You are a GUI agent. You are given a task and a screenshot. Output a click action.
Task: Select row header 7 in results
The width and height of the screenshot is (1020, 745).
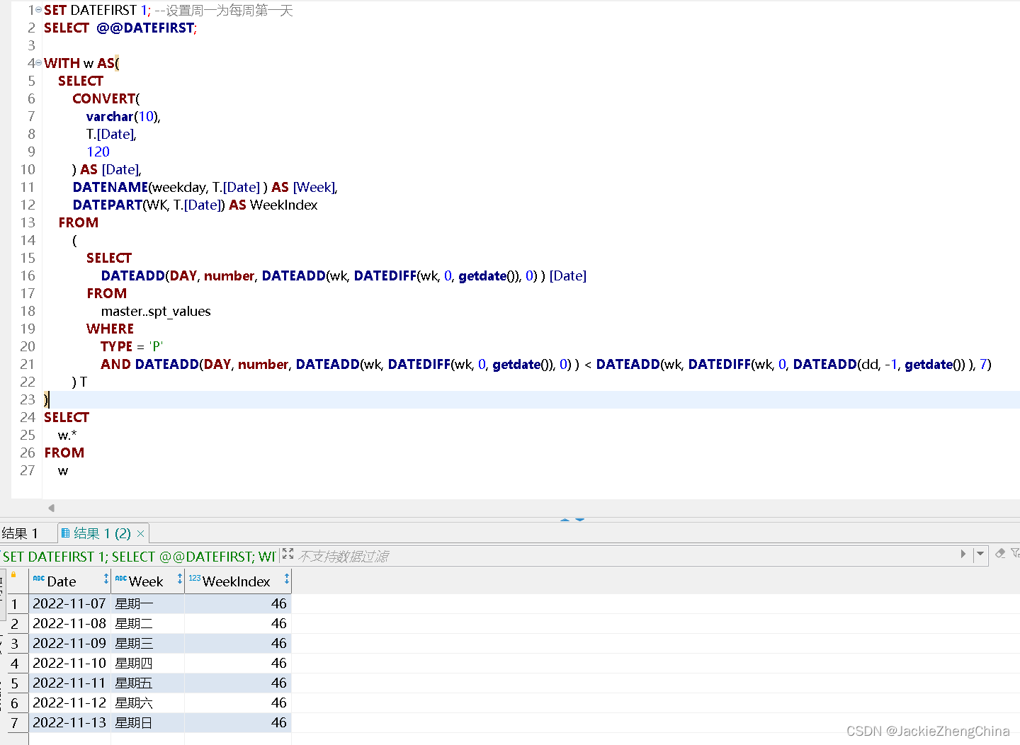point(14,723)
